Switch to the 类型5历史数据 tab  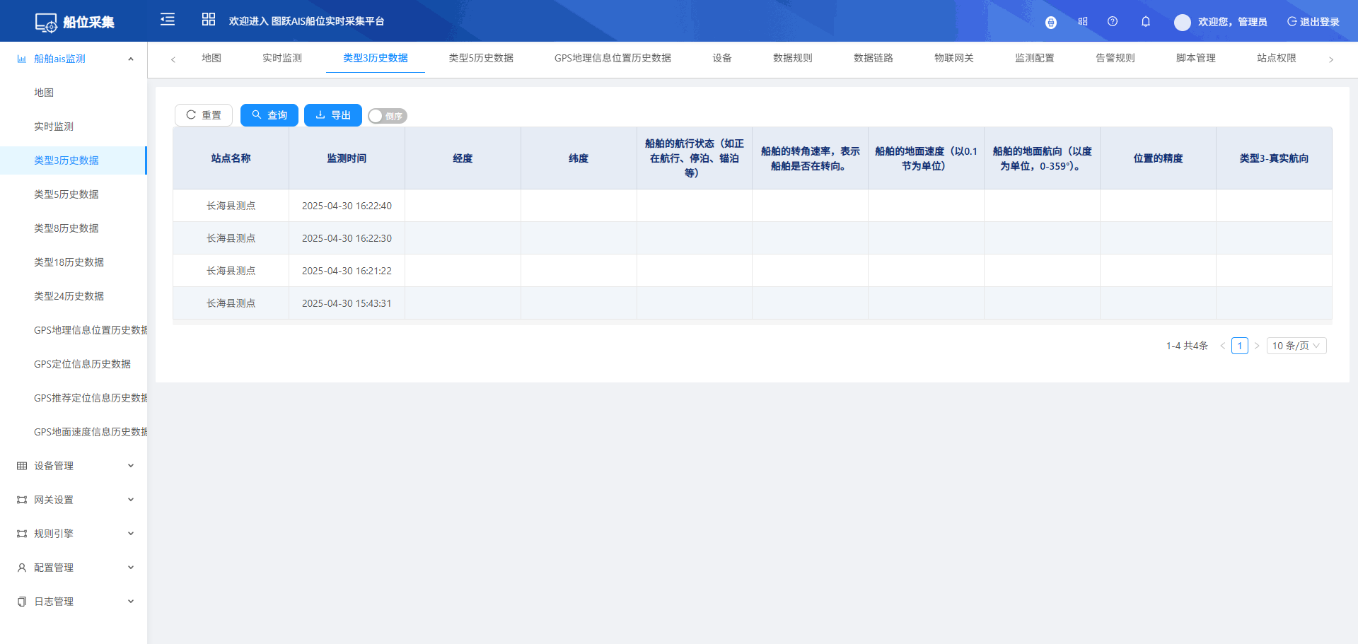pos(481,58)
